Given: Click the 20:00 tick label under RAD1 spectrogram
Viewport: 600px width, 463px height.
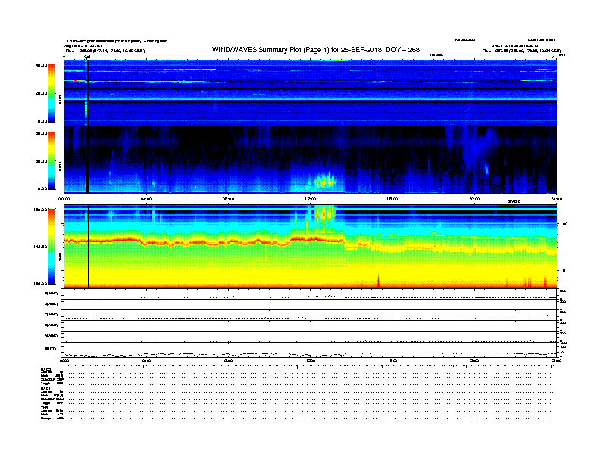Looking at the screenshot, I should coord(474,199).
